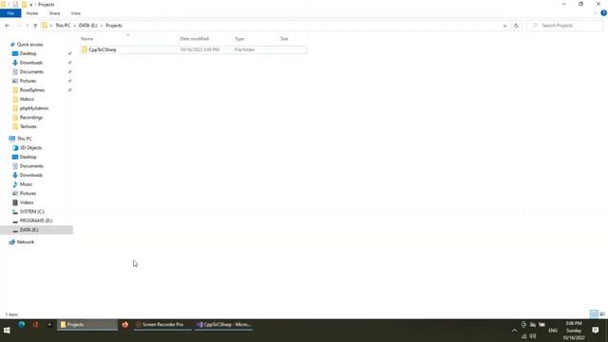Image resolution: width=608 pixels, height=342 pixels.
Task: Open the volume control in tray
Action: point(533,336)
